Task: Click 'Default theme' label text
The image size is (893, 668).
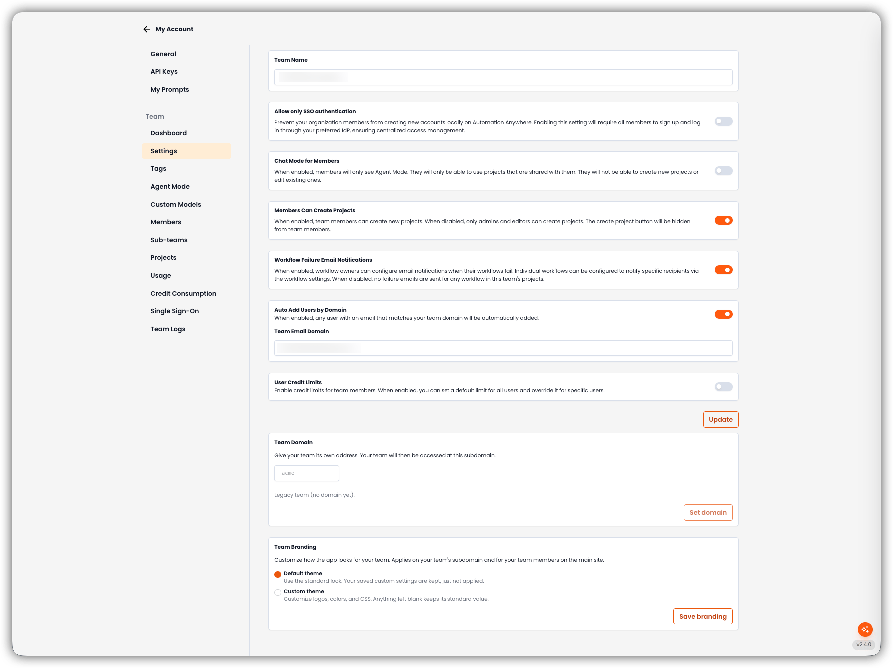Action: click(303, 573)
